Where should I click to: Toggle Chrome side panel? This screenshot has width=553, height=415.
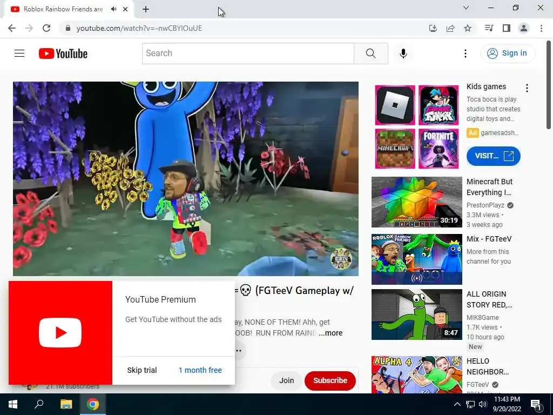(507, 28)
